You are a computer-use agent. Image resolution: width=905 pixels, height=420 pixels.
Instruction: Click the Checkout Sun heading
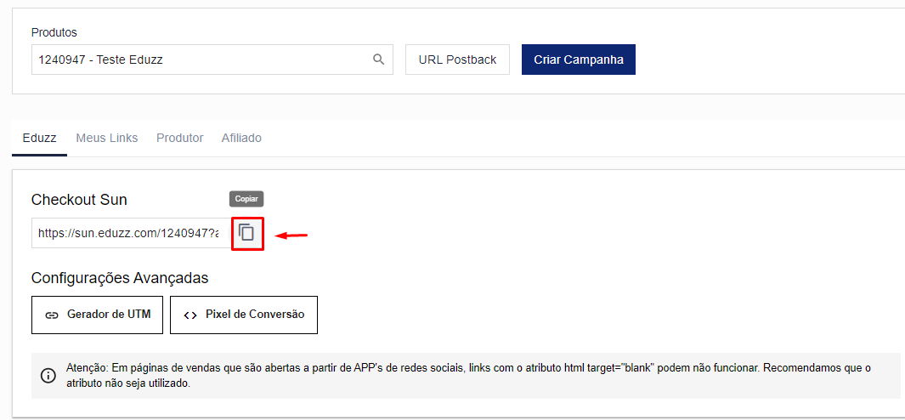coord(79,200)
